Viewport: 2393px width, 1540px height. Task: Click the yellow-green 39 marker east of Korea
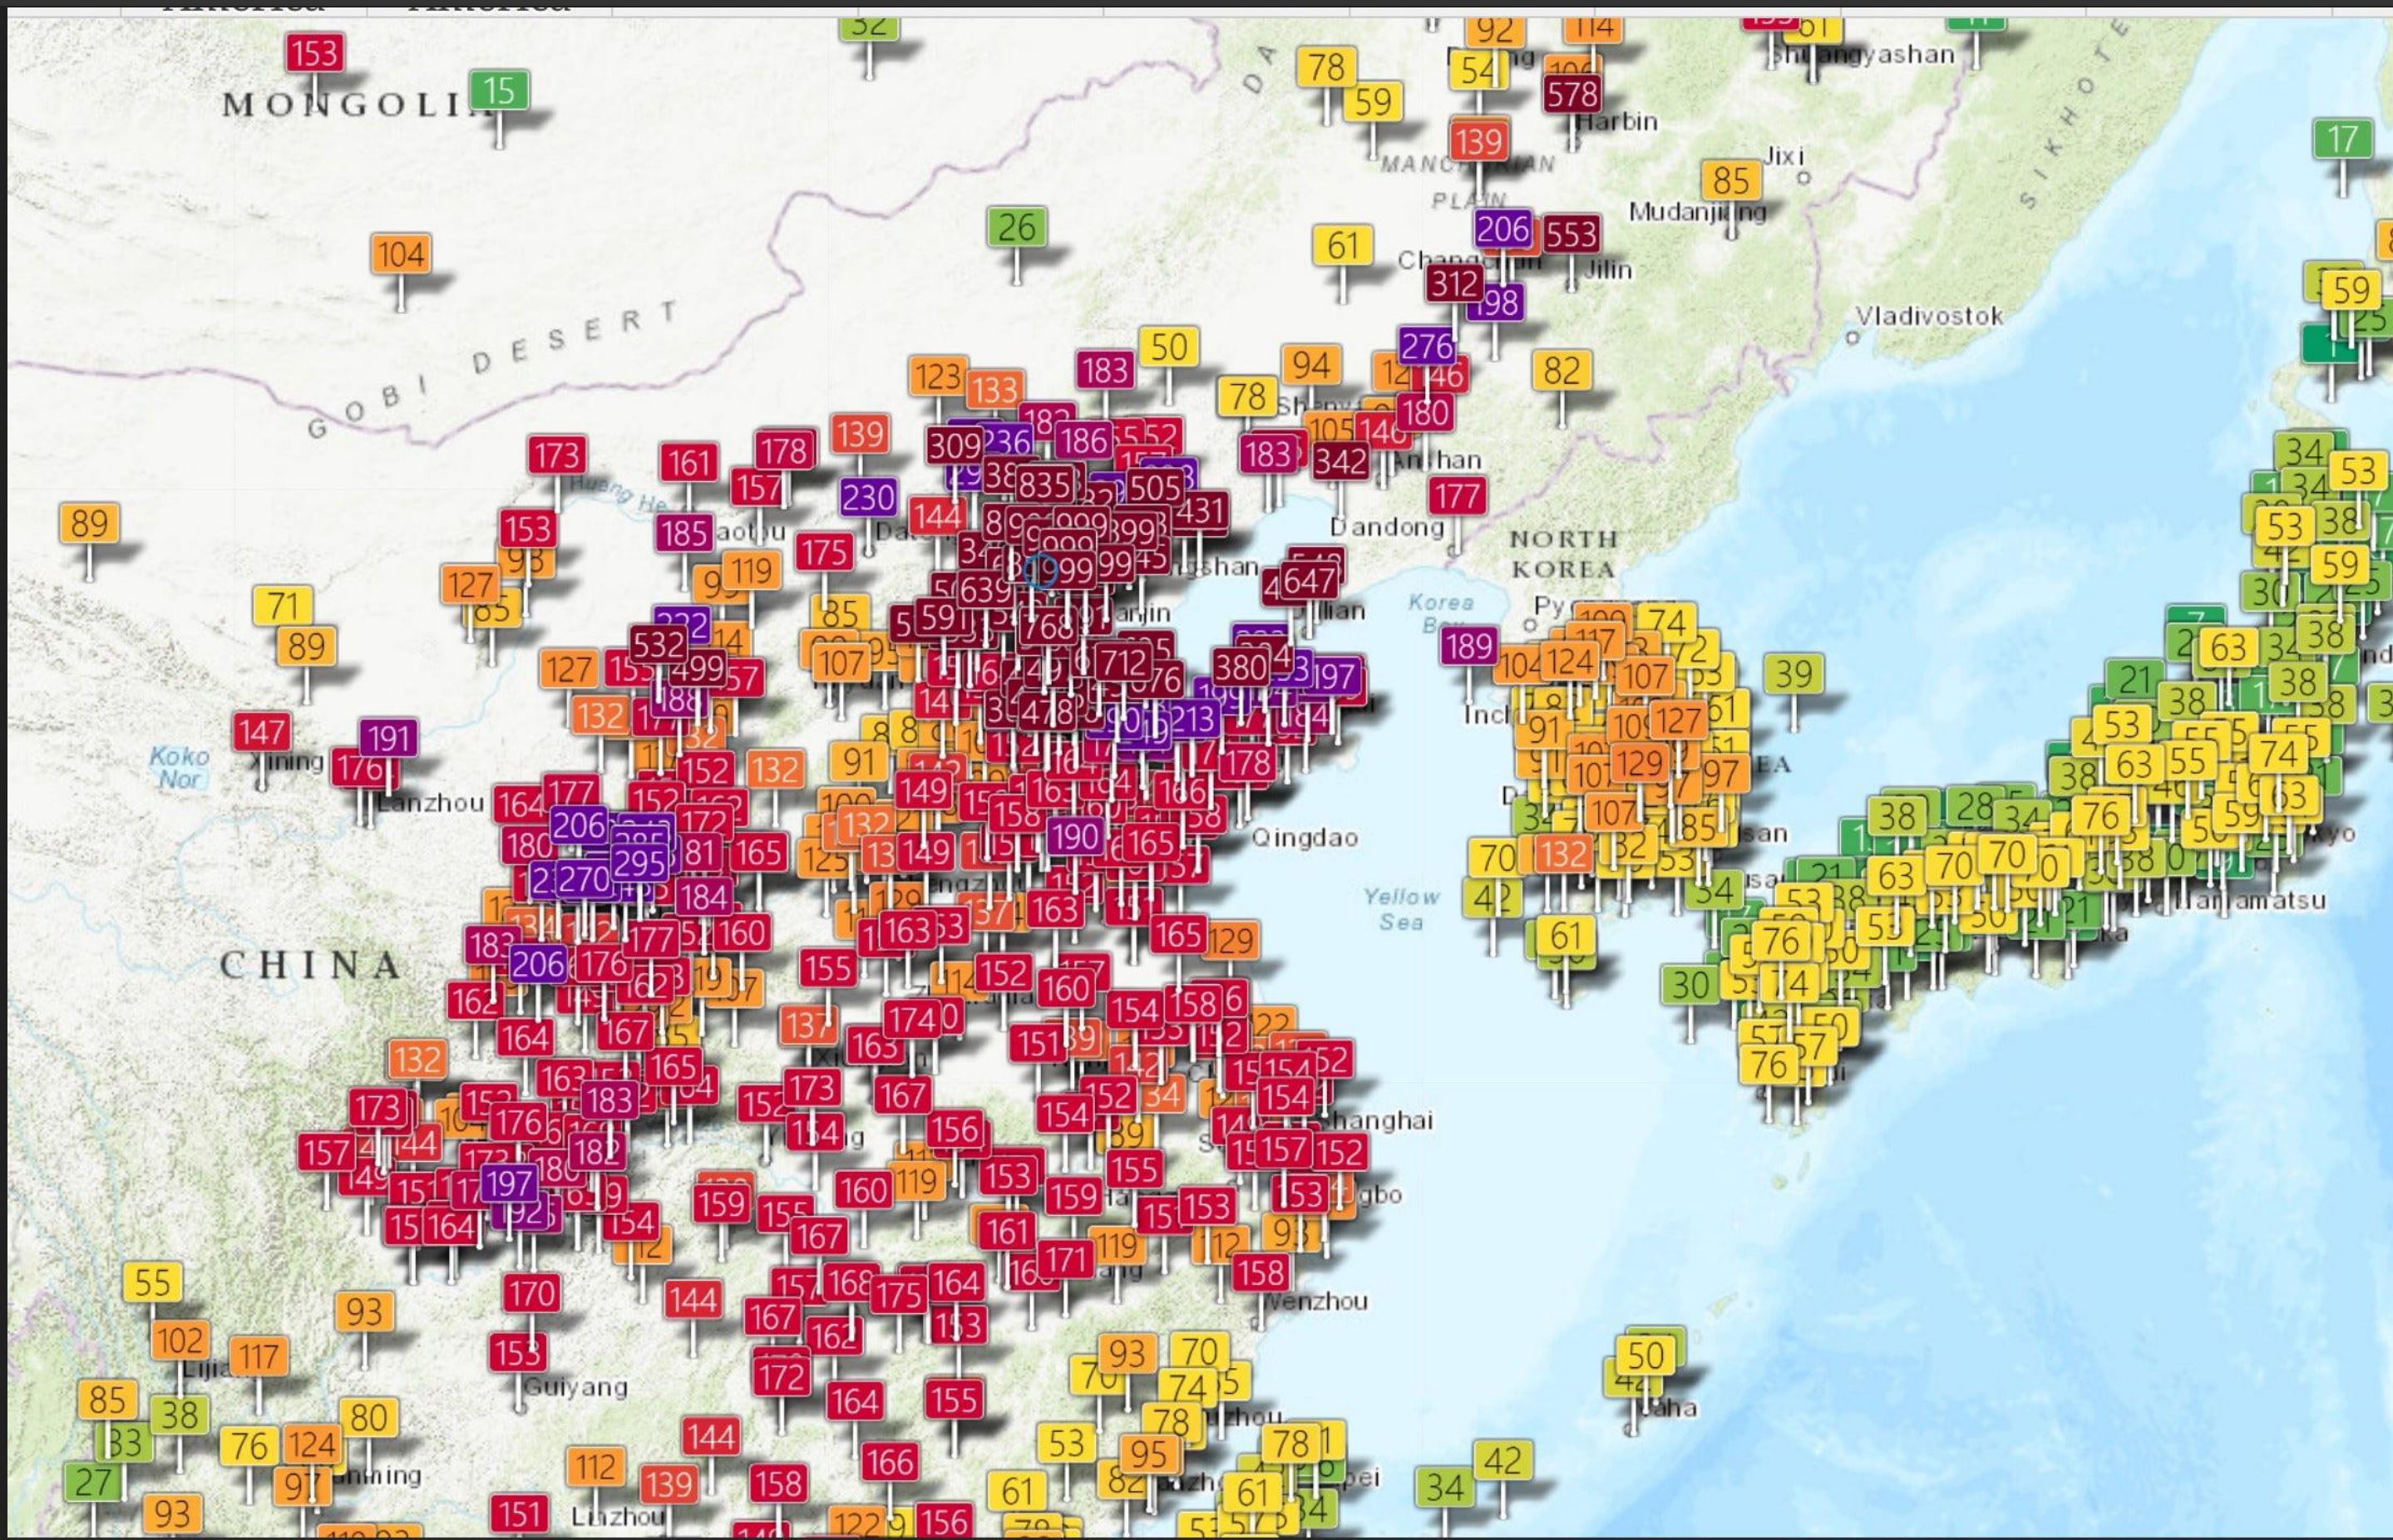point(1793,673)
